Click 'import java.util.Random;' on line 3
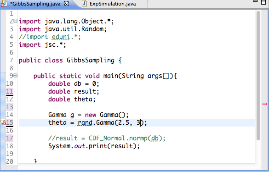The height and width of the screenshot is (172, 269). tap(63, 29)
